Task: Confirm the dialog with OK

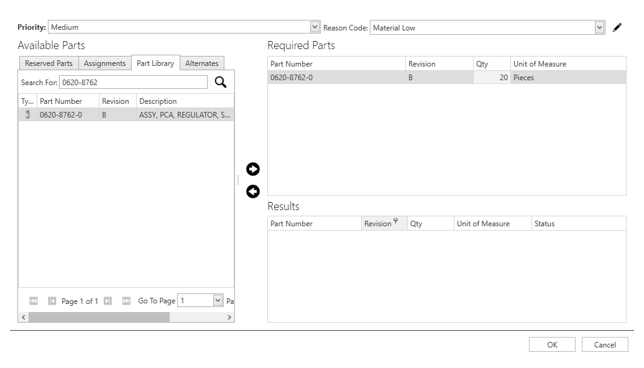Action: click(552, 344)
